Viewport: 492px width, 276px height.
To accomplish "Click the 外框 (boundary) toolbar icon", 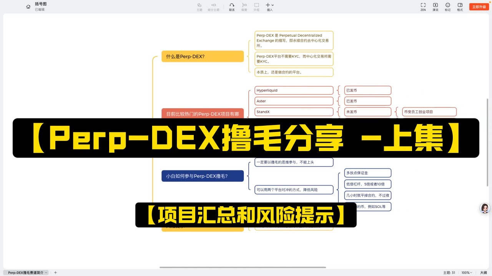I will pos(256,7).
